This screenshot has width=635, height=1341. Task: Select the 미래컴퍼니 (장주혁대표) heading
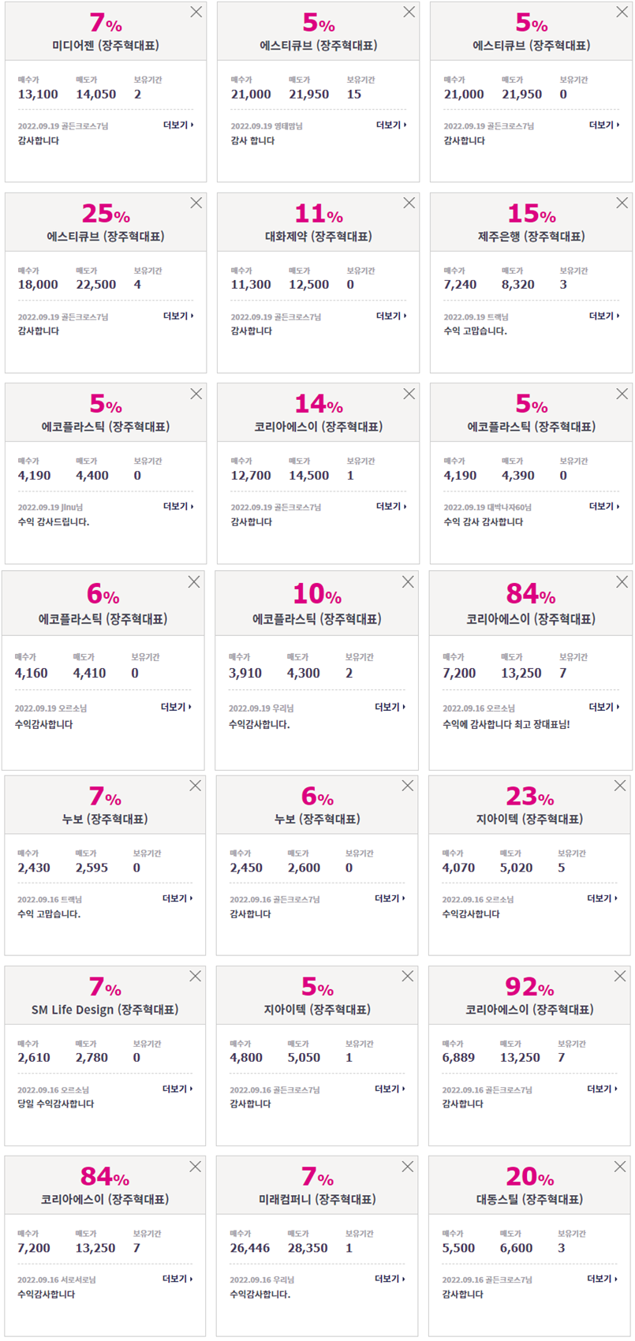tap(317, 1199)
